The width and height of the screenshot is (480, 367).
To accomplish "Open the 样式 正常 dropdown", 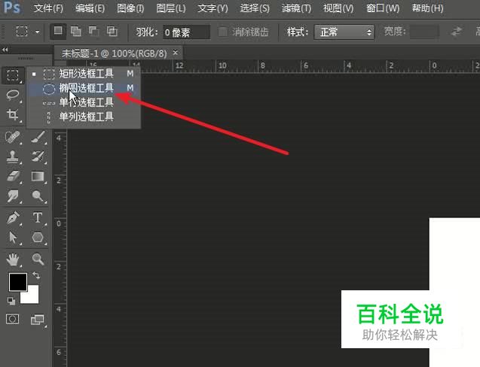I will tap(344, 32).
